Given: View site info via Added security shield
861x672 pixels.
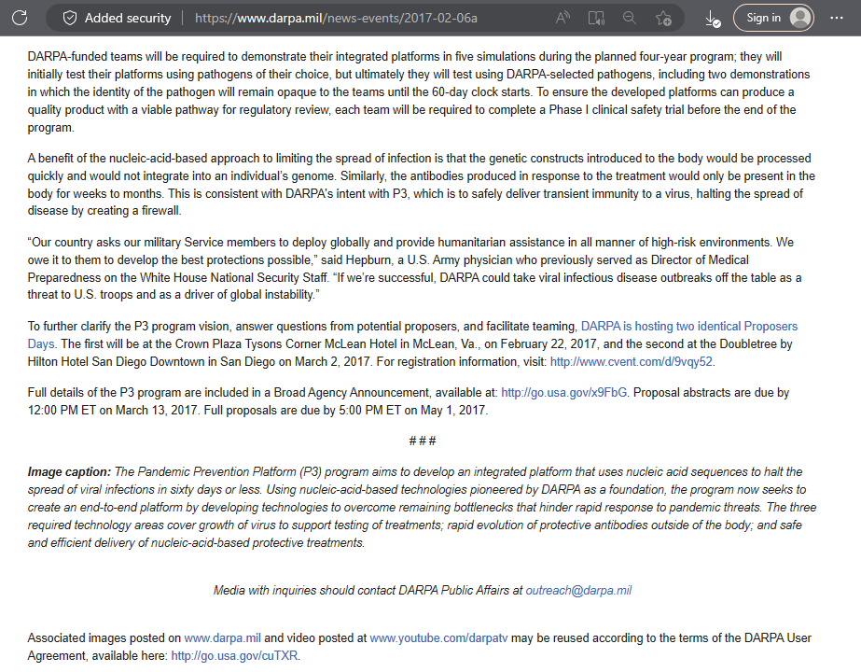Looking at the screenshot, I should click(70, 18).
